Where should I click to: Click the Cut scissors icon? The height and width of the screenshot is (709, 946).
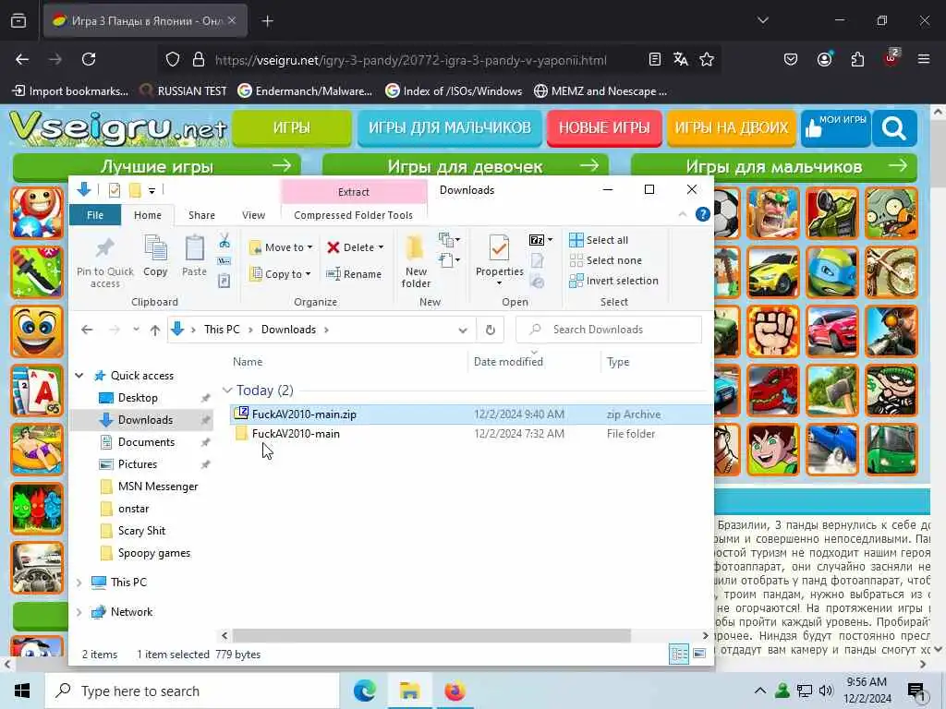click(x=224, y=241)
